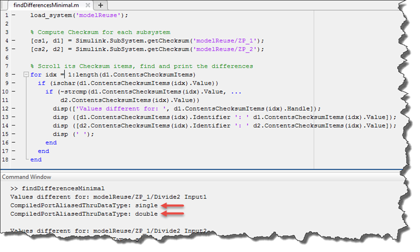Click the Compute Checksum comment line
This screenshot has width=420, height=252.
click(100, 32)
